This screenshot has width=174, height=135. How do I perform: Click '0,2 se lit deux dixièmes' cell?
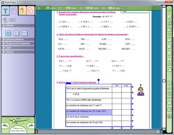tap(89, 118)
